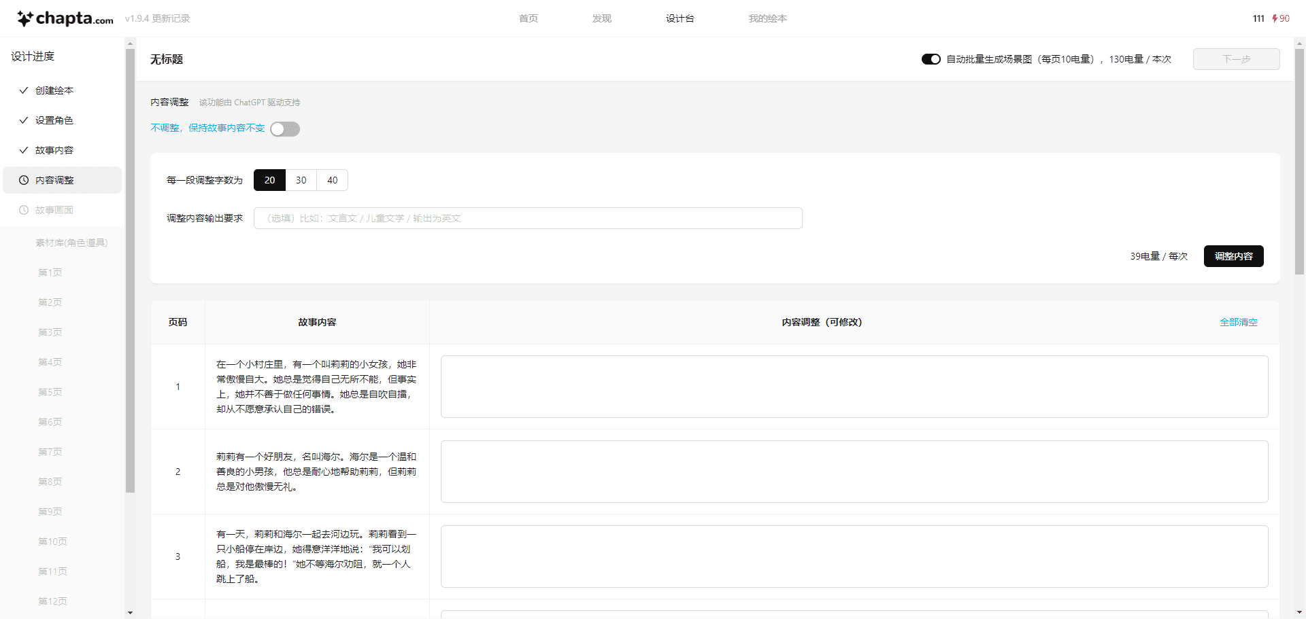Click the chapta.com logo
The image size is (1306, 619).
coord(65,18)
